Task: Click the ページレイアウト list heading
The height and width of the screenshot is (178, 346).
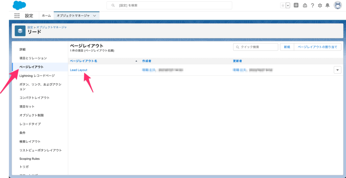Action: coord(86,46)
